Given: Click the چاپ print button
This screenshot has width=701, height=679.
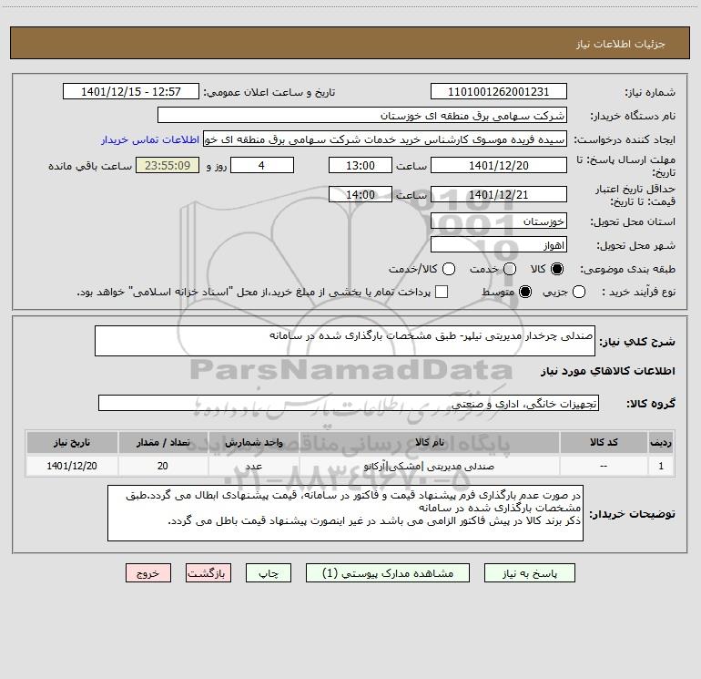Looking at the screenshot, I should pos(269,573).
